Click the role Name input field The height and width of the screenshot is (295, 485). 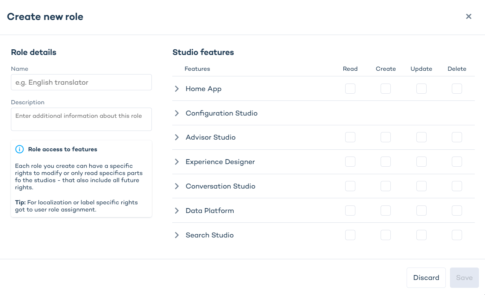(81, 82)
